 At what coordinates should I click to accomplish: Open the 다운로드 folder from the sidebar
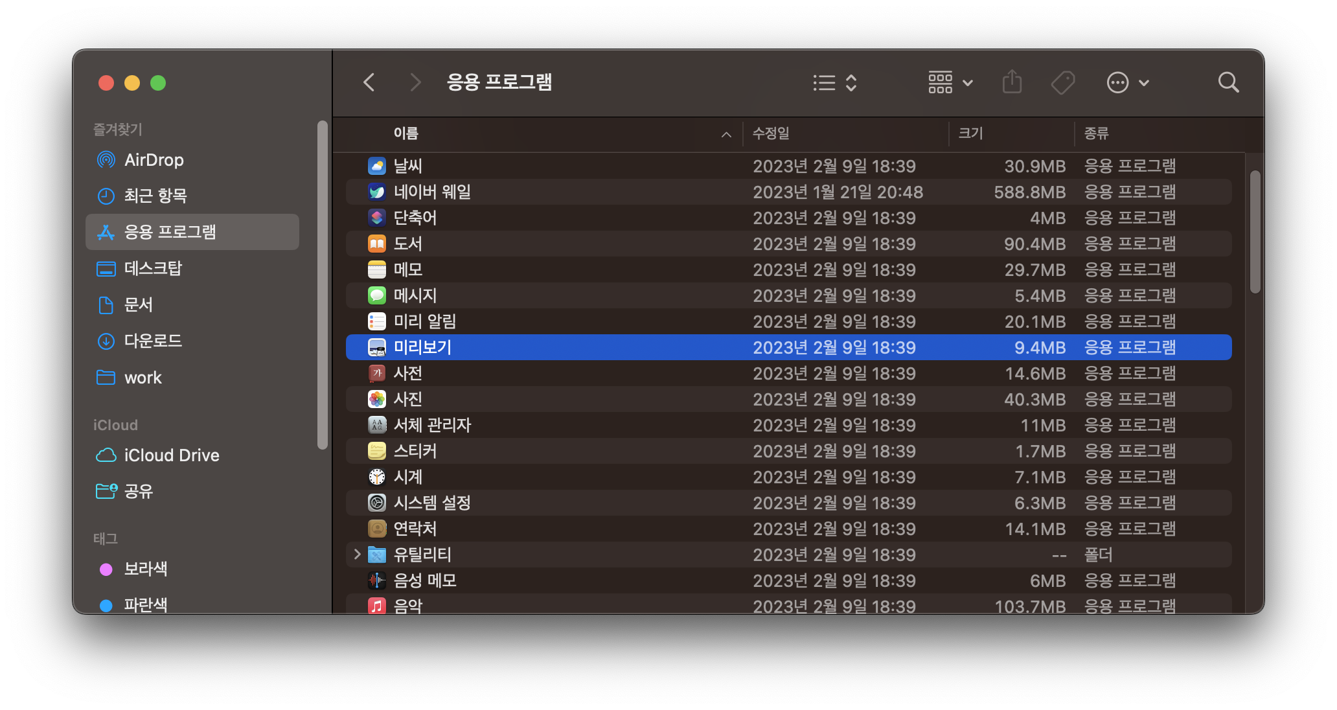pos(153,341)
